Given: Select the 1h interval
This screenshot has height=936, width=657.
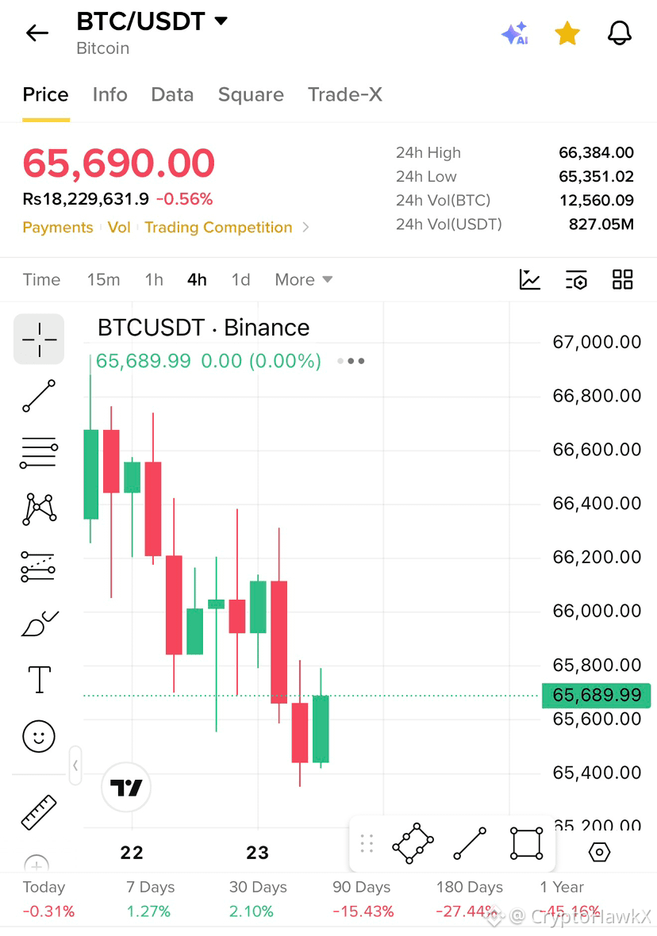Looking at the screenshot, I should pos(153,279).
